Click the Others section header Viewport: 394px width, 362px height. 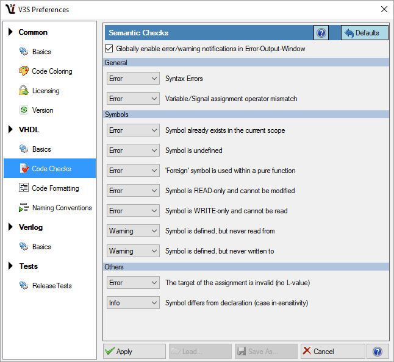coord(246,266)
